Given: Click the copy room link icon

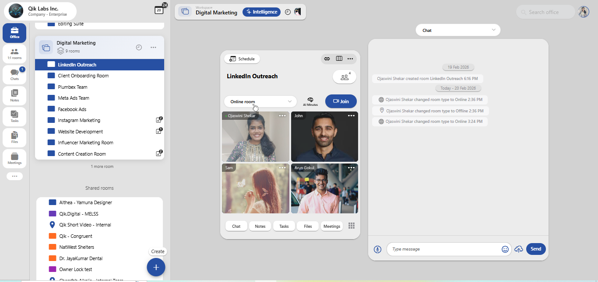Looking at the screenshot, I should [x=327, y=59].
